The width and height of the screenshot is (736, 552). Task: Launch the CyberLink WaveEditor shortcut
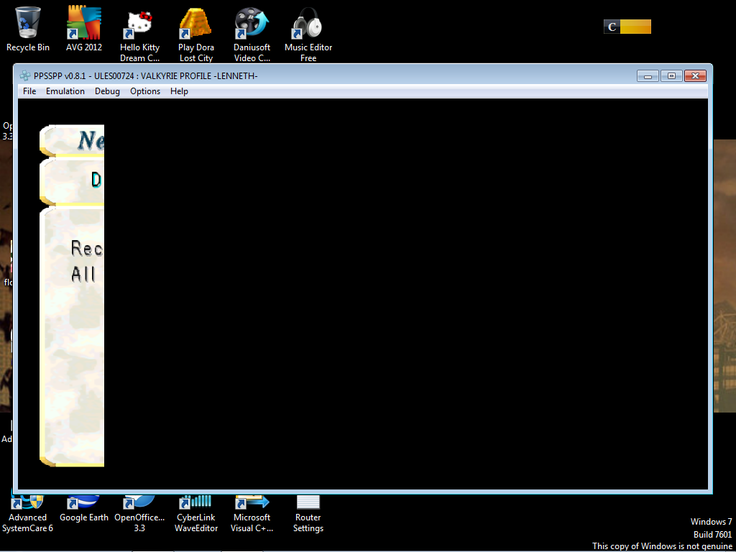tap(195, 513)
